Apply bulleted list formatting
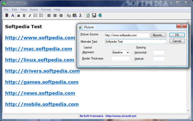Image resolution: width=193 pixels, height=121 pixels. pyautogui.click(x=41, y=15)
